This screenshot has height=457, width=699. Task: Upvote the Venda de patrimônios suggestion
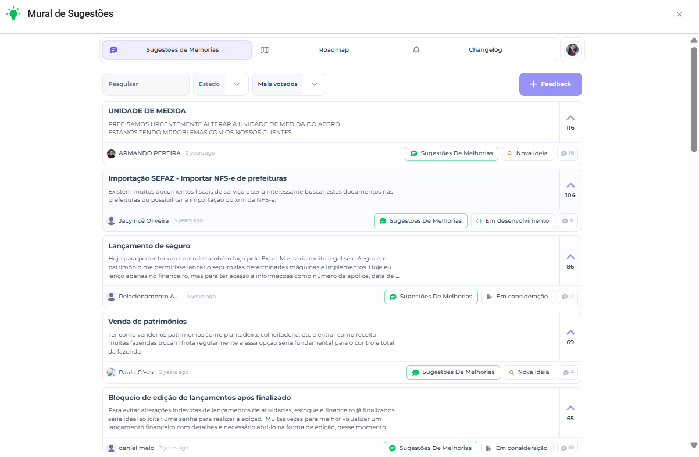point(570,333)
